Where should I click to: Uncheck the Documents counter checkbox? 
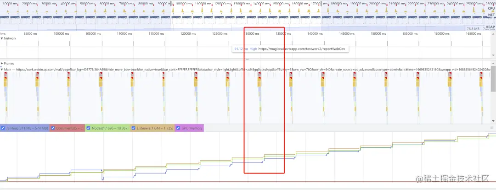53,128
